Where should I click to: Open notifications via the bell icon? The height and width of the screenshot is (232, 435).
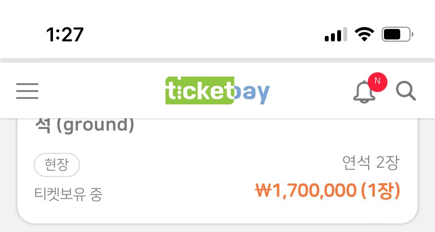[x=363, y=93]
